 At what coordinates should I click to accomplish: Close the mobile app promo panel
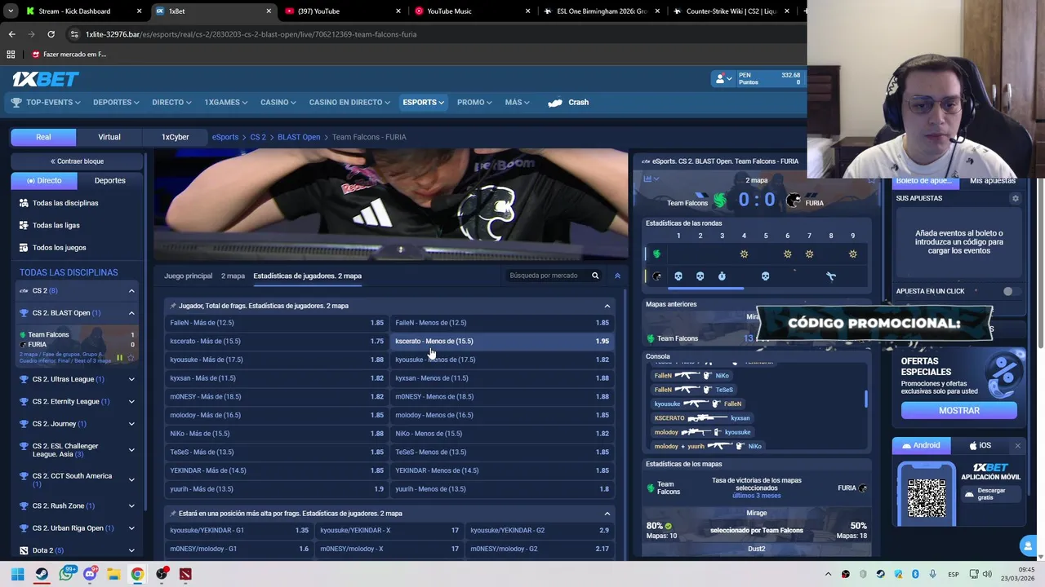[x=1017, y=445]
